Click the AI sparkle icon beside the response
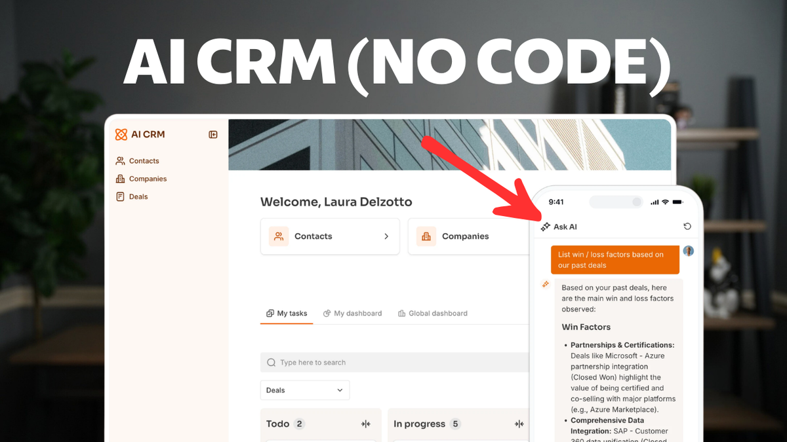 545,284
